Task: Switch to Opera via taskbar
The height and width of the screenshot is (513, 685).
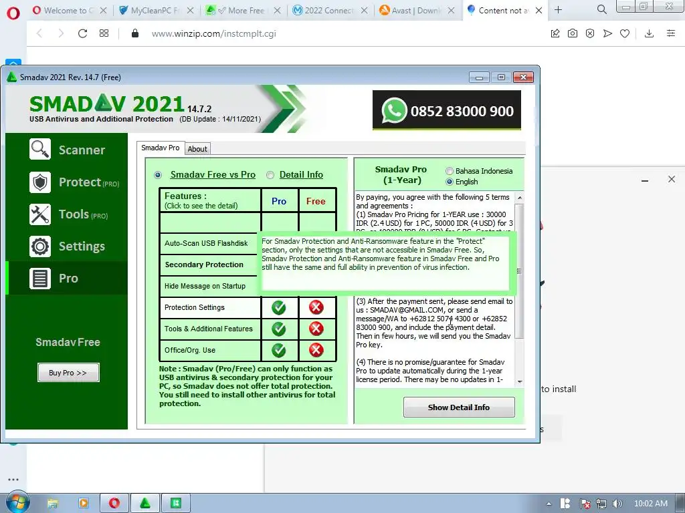Action: tap(114, 504)
